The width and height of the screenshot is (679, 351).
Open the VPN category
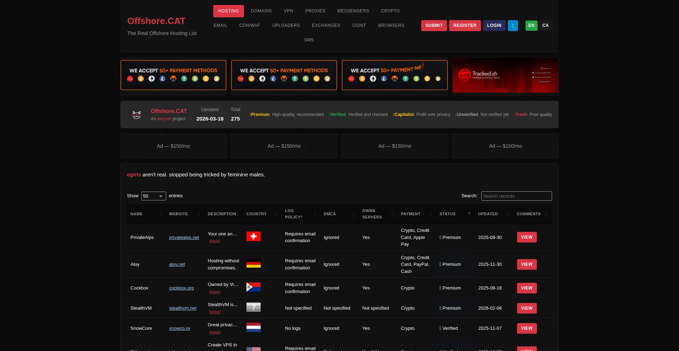(x=289, y=11)
